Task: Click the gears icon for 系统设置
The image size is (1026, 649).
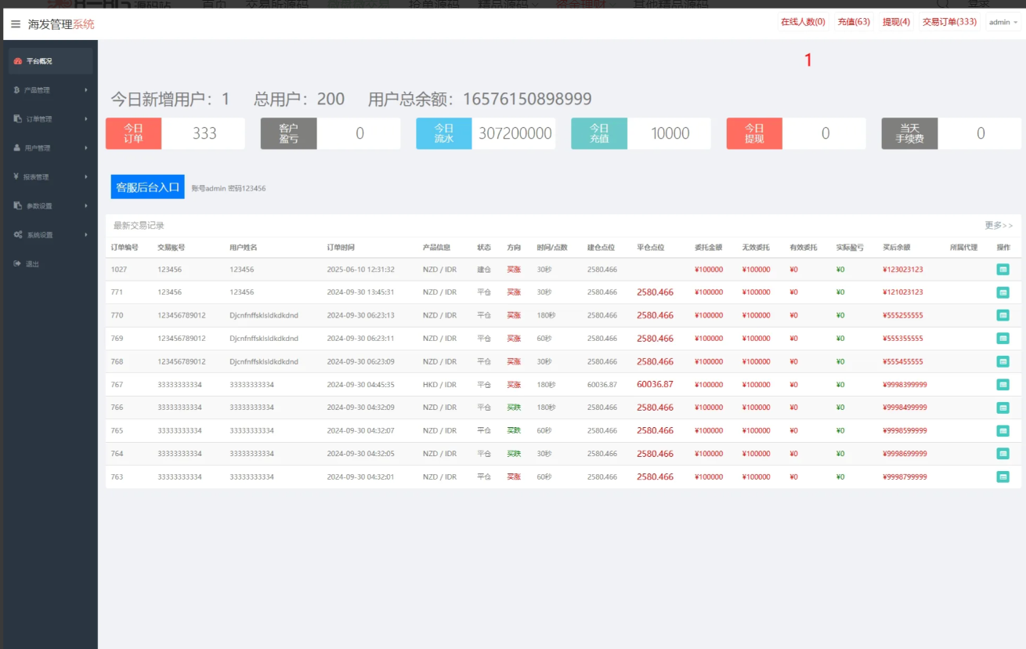Action: [x=18, y=235]
